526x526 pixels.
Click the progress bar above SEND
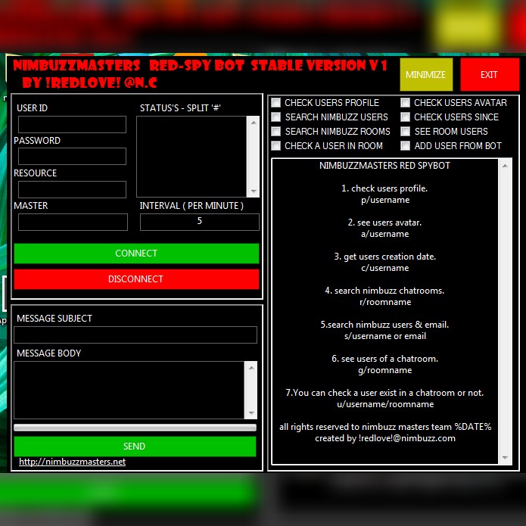[135, 428]
